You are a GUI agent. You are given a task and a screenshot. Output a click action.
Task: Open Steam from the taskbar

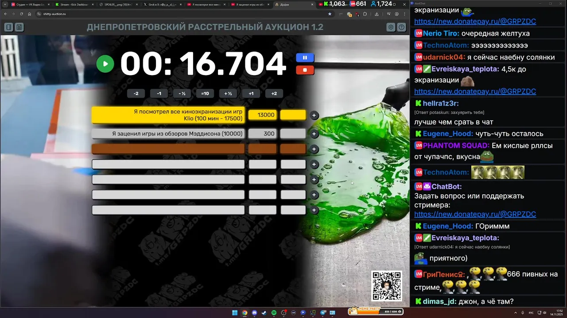[264, 313]
